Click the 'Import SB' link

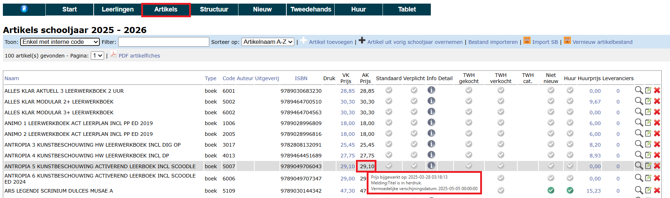(x=545, y=42)
